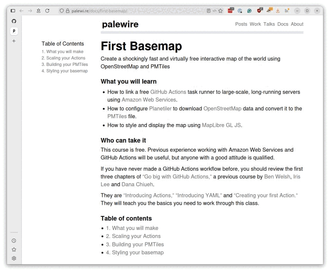Open '1. What you will make' bottom list link
This screenshot has height=272, width=330.
[132, 228]
